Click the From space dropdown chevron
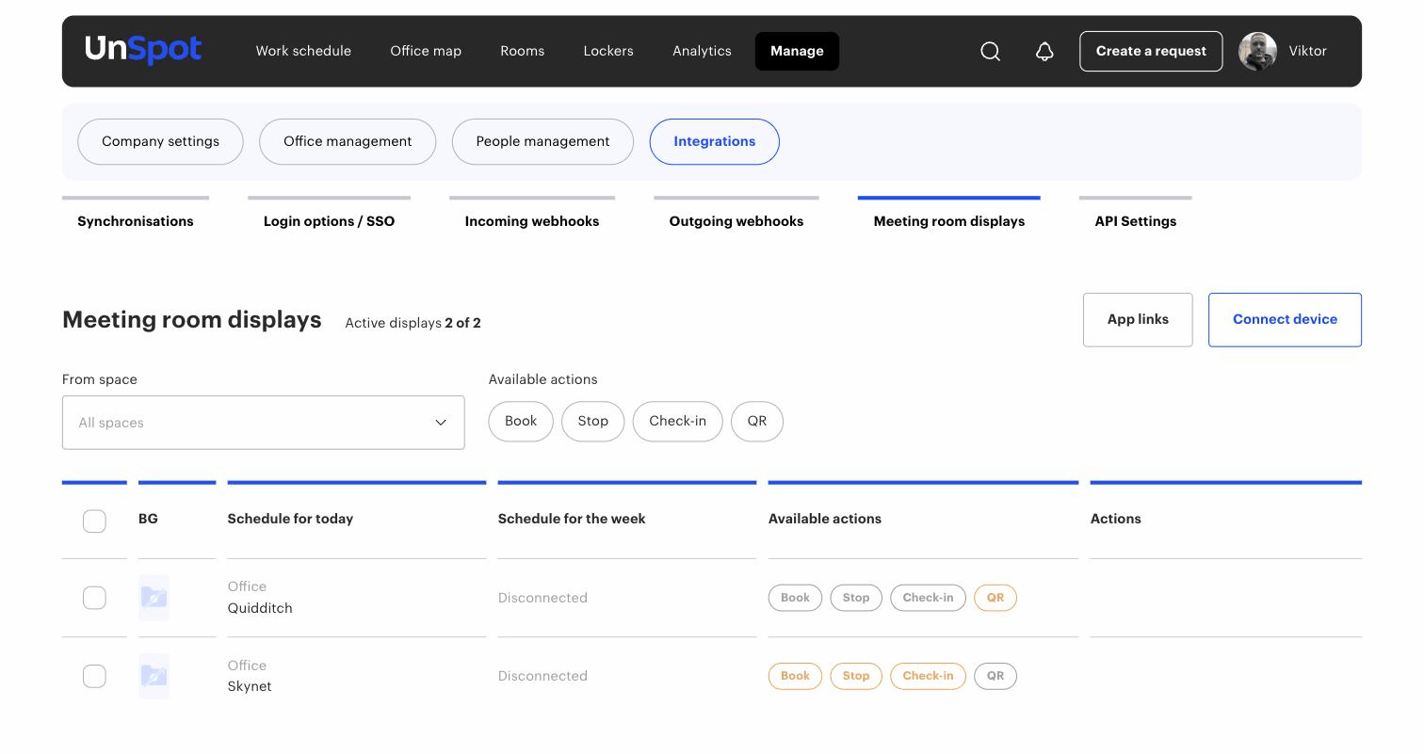Viewport: 1424px width, 754px height. pos(441,423)
